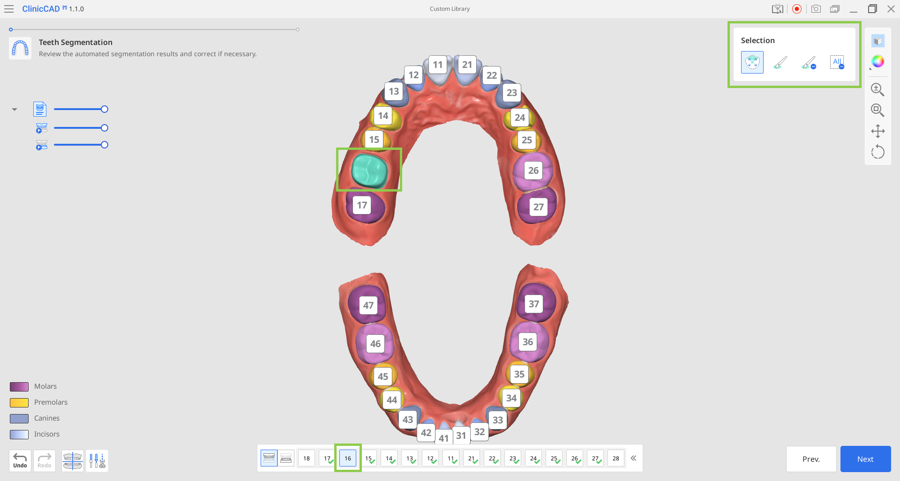Toggle the 3D view cube icon
This screenshot has height=481, width=900.
pos(877,41)
